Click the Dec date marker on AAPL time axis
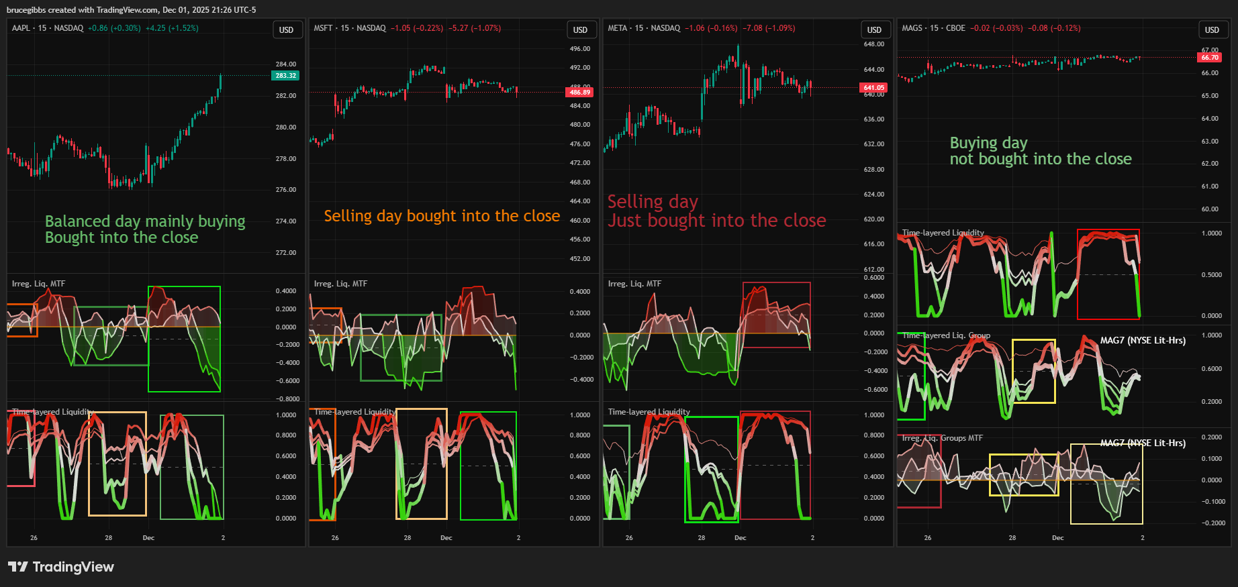1238x587 pixels. [148, 538]
